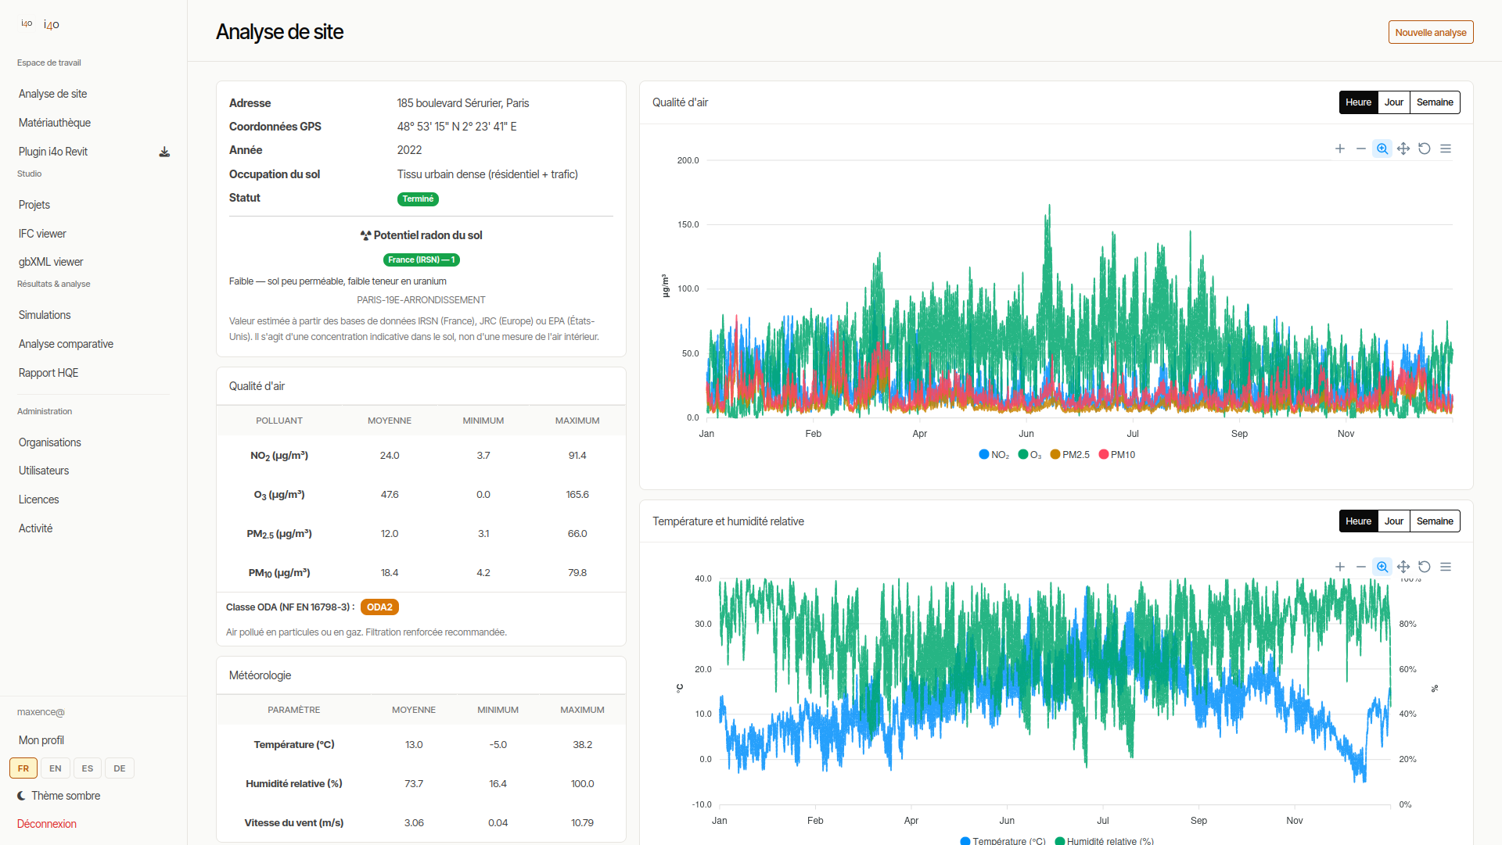Toggle O₃ series in legend
This screenshot has width=1502, height=845.
pyautogui.click(x=1029, y=455)
